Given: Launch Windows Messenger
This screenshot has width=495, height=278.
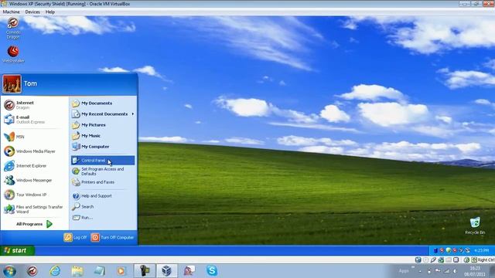Looking at the screenshot, I should click(34, 180).
